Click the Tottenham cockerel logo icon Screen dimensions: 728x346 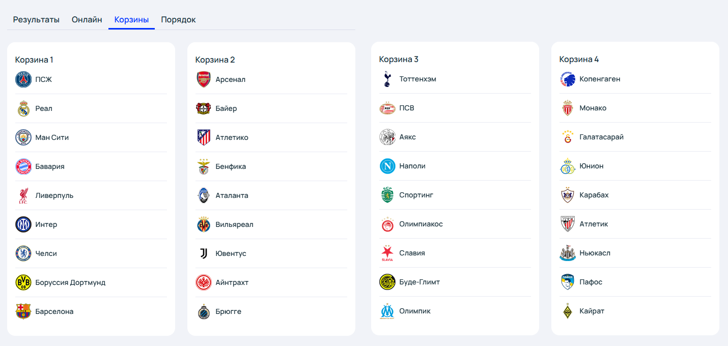pos(387,79)
